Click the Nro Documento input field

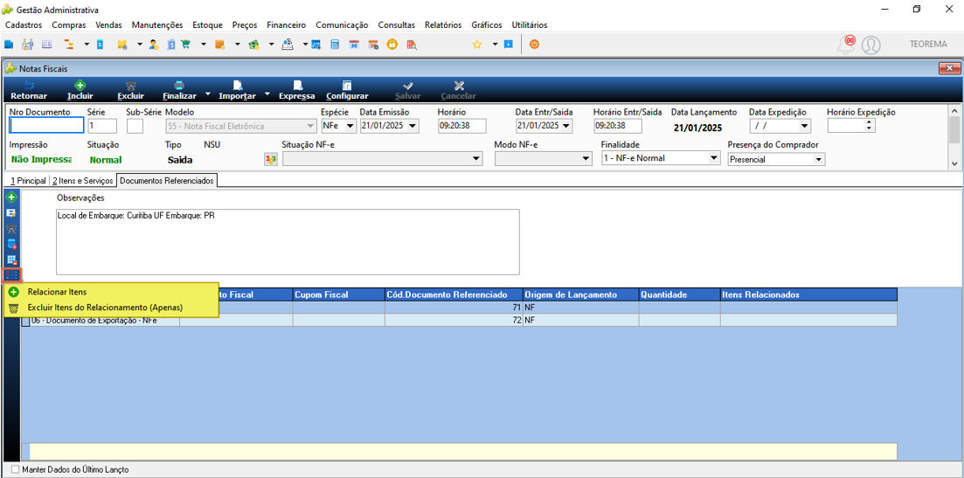click(46, 125)
